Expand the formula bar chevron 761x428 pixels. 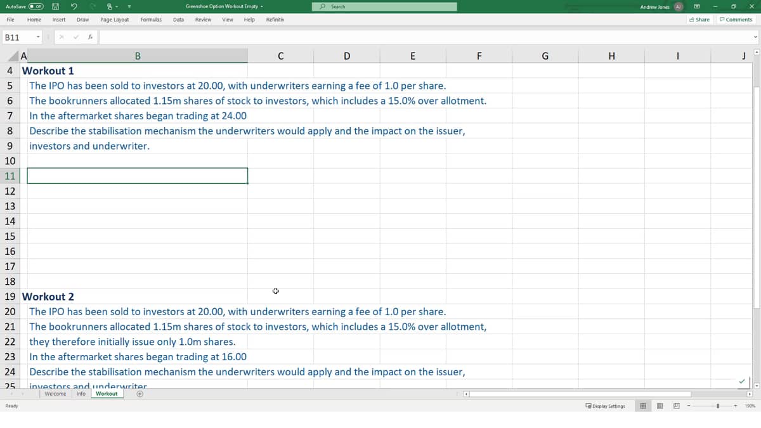(x=755, y=37)
